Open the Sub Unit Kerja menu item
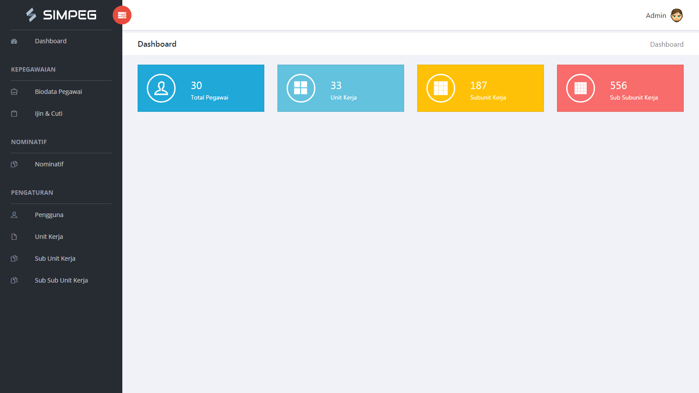This screenshot has width=699, height=393. (x=55, y=259)
